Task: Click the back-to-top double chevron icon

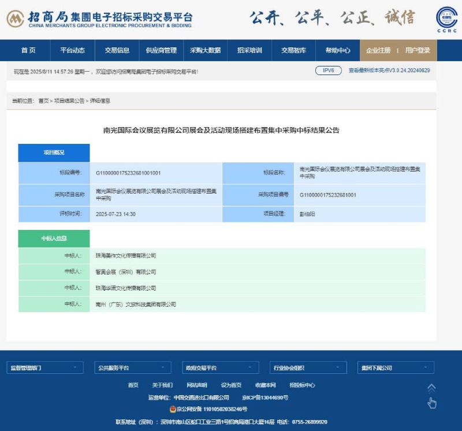Action: tap(431, 388)
